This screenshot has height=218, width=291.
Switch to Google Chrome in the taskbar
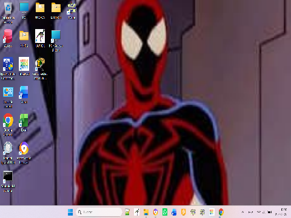point(221,212)
